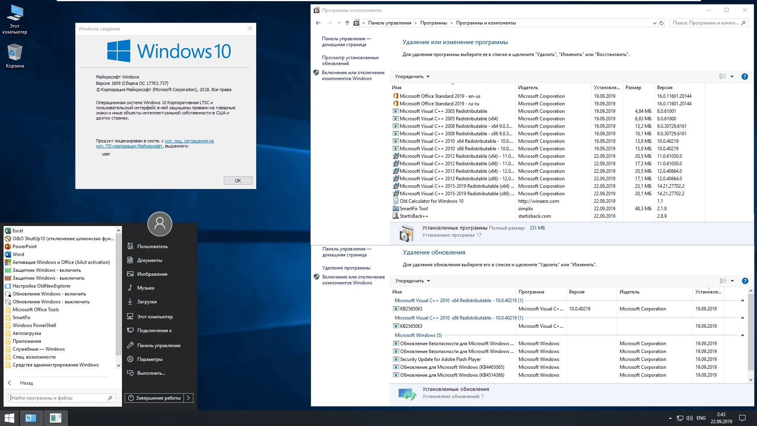Click the up arrow in address toolbar

click(x=347, y=23)
